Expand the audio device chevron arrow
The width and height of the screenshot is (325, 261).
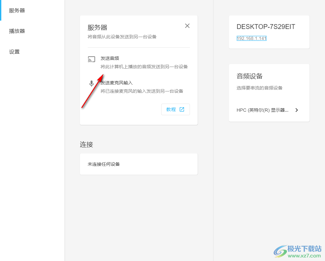[297, 110]
